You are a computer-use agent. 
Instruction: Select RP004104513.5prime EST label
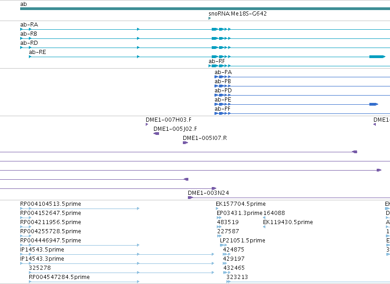pyautogui.click(x=50, y=204)
